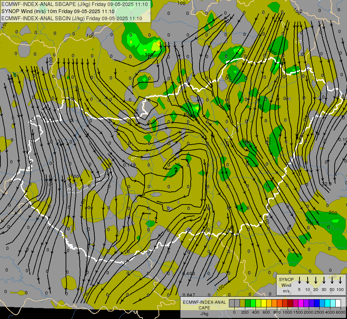This screenshot has width=347, height=319.
Task: Click the 'SYNOP Wind m/s' legend title
Action: click(x=286, y=285)
